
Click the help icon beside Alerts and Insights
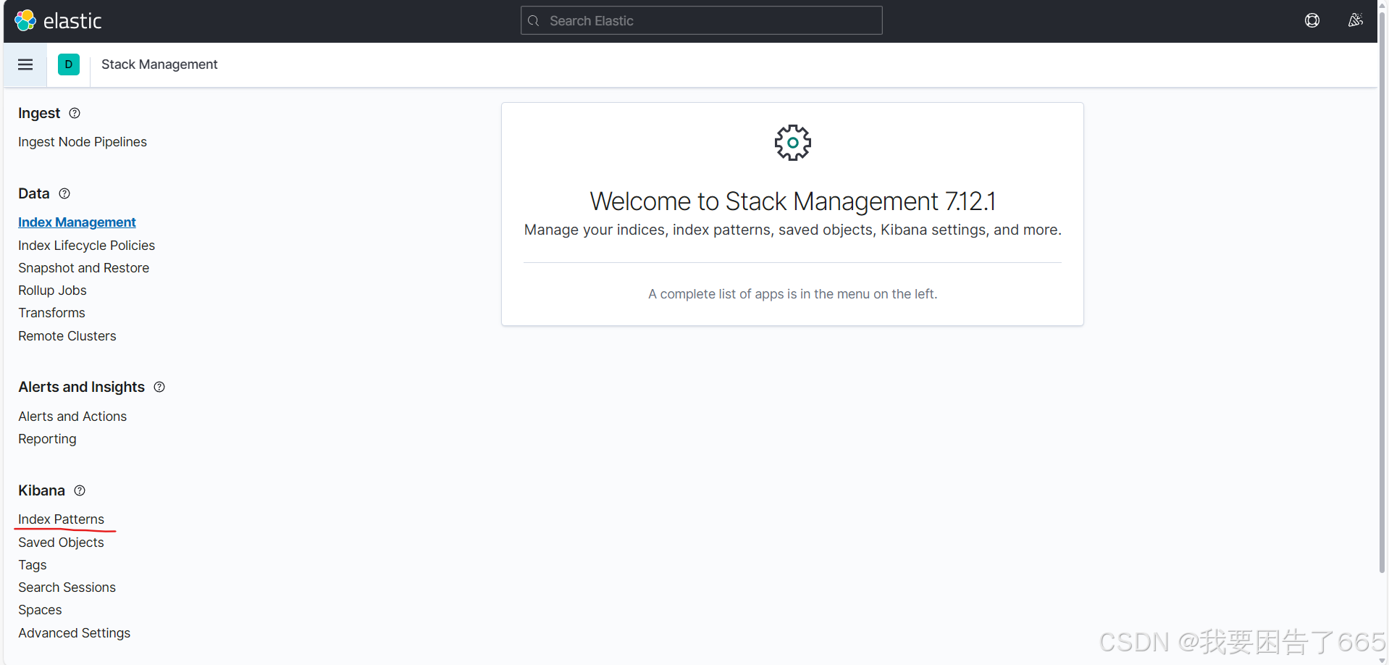159,387
